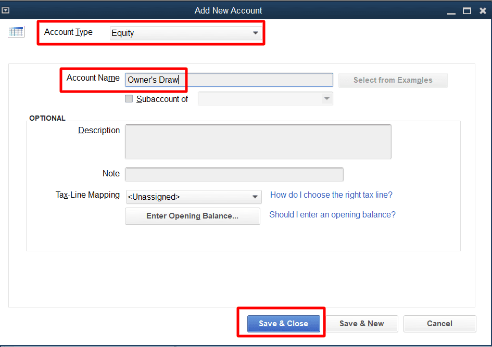This screenshot has width=492, height=347.
Task: Minimize the Add New Account window
Action: pyautogui.click(x=451, y=10)
